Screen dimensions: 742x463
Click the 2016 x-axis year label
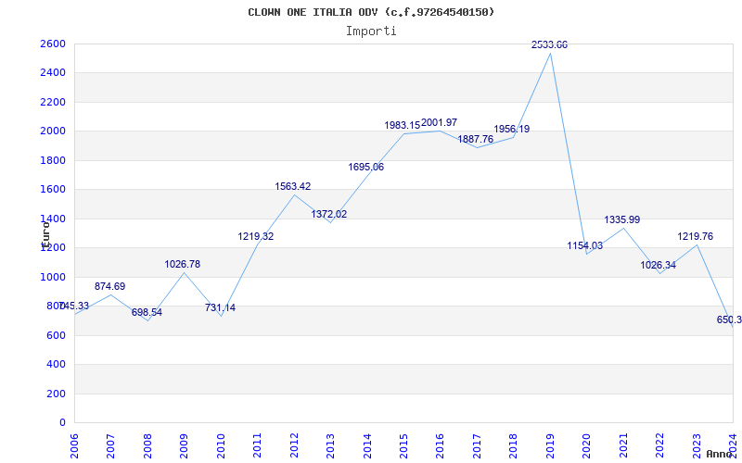tap(440, 444)
